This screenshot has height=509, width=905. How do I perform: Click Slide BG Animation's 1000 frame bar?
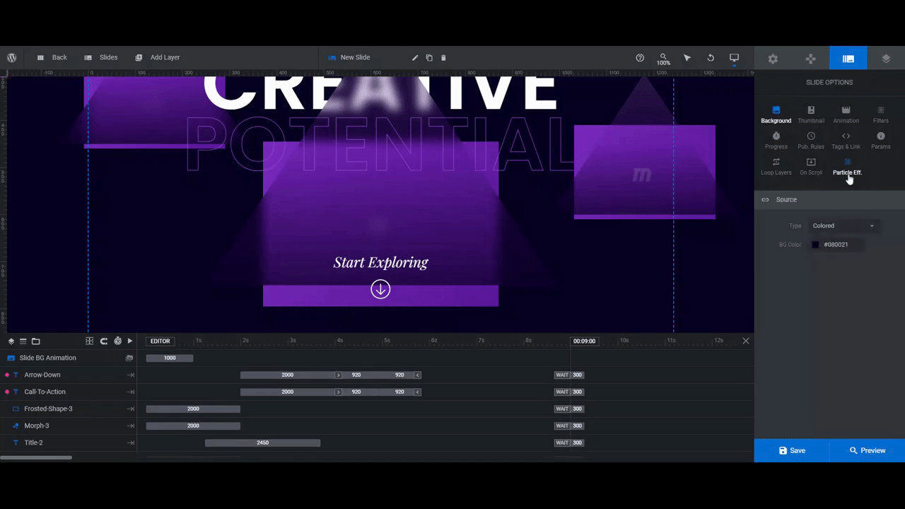coord(170,358)
